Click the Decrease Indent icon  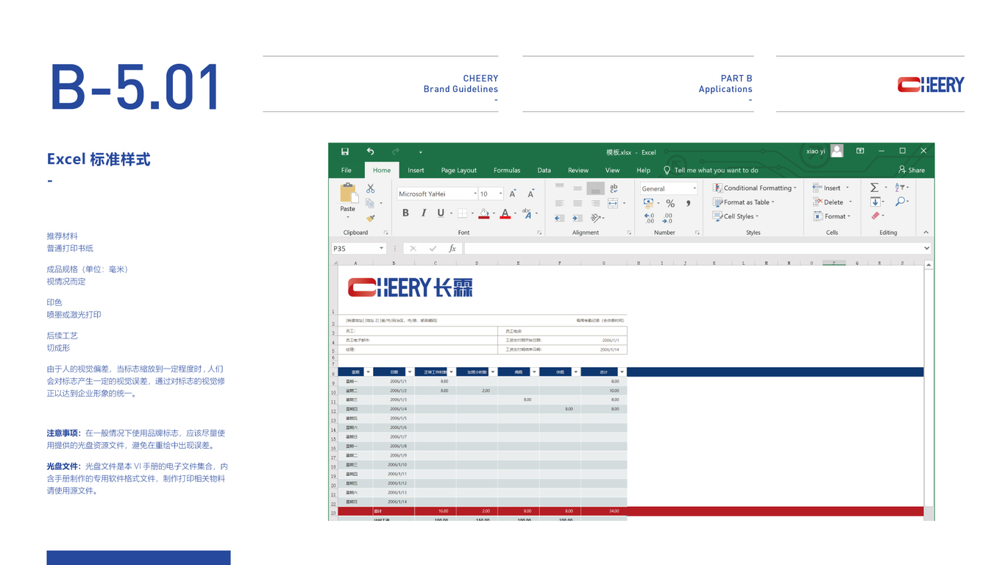[x=559, y=218]
